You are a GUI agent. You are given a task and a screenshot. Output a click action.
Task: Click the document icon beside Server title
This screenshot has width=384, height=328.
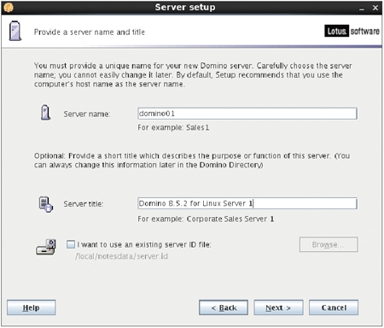coord(46,204)
